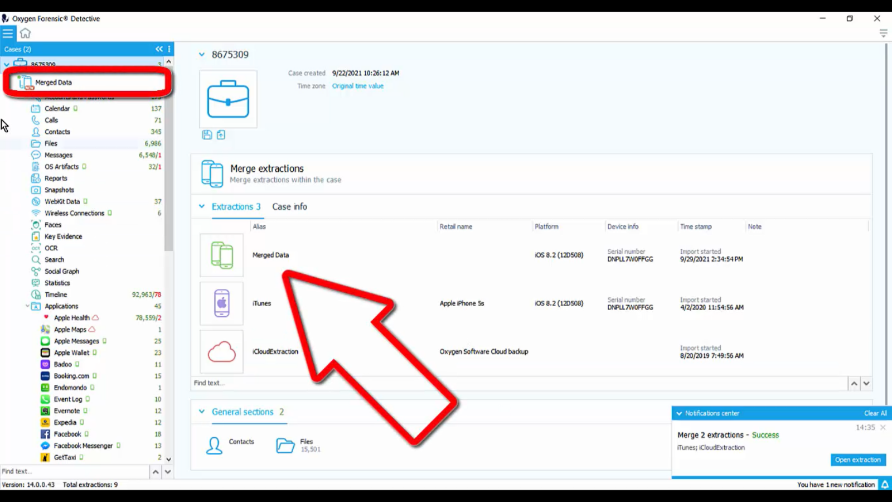Find previous result in extractions search
This screenshot has height=502, width=892.
click(x=854, y=384)
